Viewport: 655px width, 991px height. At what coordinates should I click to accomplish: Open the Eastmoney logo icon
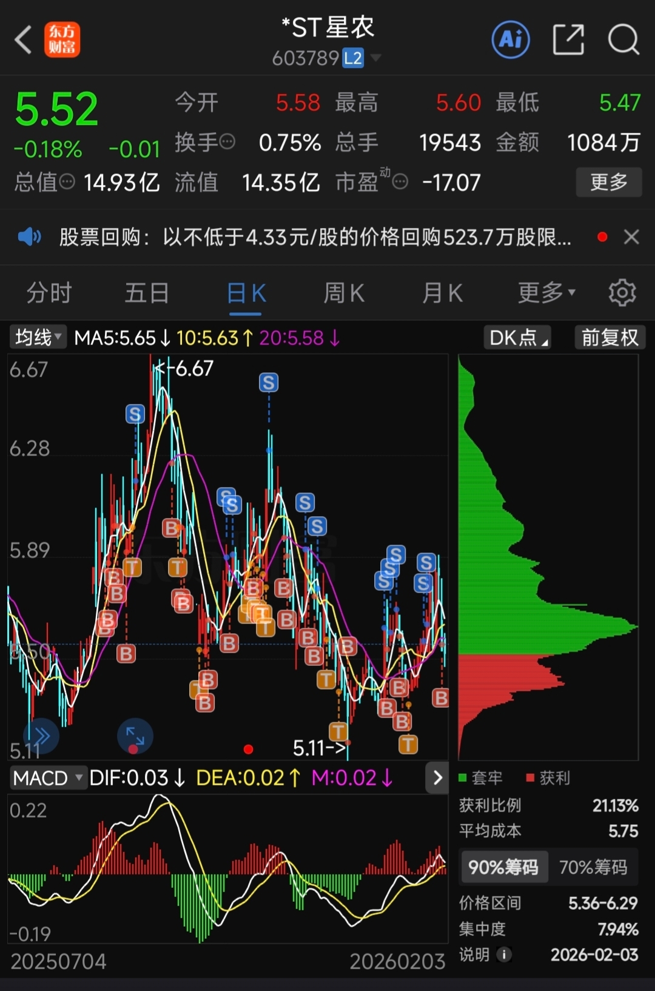pyautogui.click(x=62, y=40)
